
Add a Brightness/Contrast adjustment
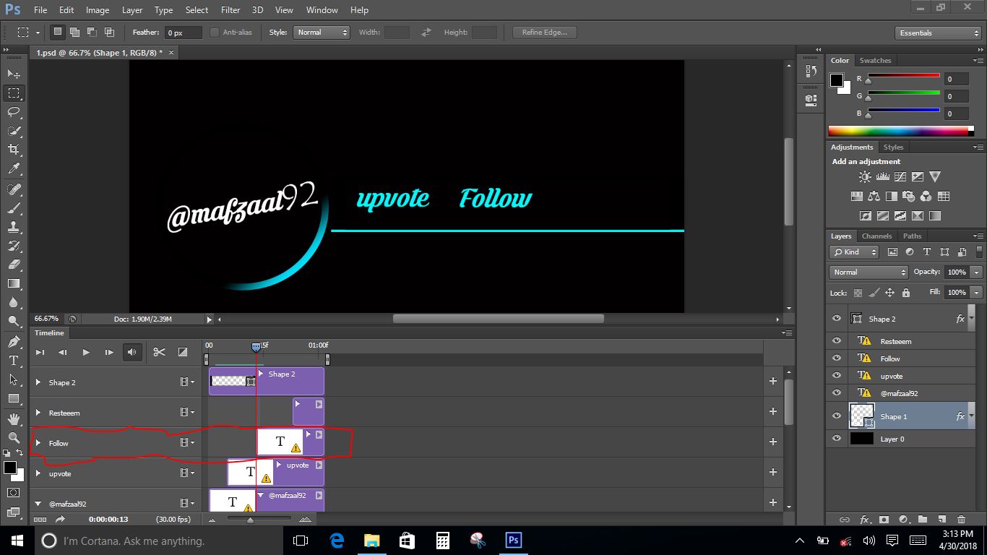(x=865, y=176)
